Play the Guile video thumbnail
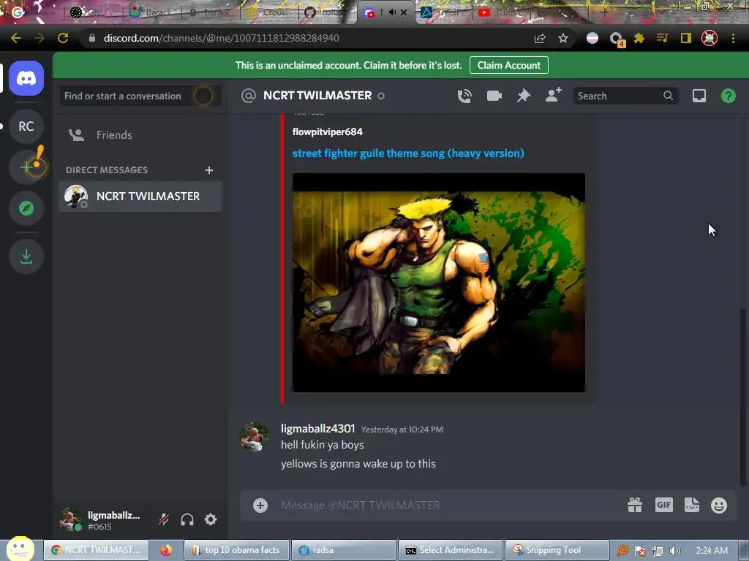The image size is (749, 561). click(x=439, y=283)
